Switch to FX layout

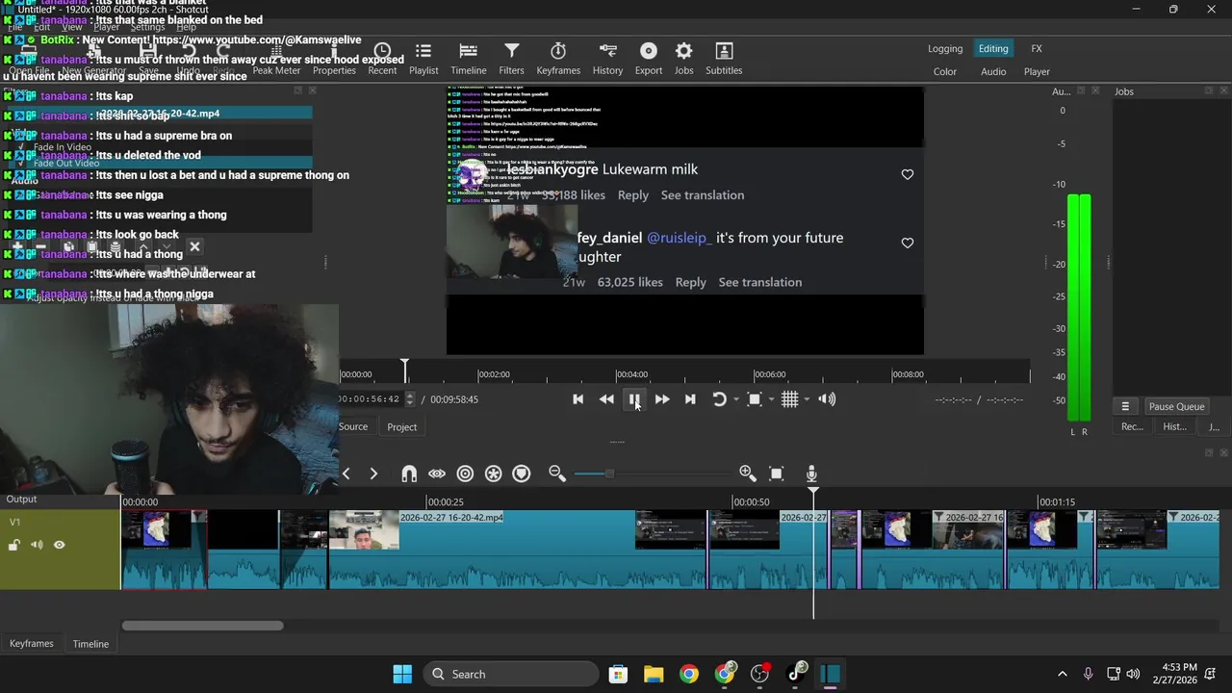pos(1037,49)
